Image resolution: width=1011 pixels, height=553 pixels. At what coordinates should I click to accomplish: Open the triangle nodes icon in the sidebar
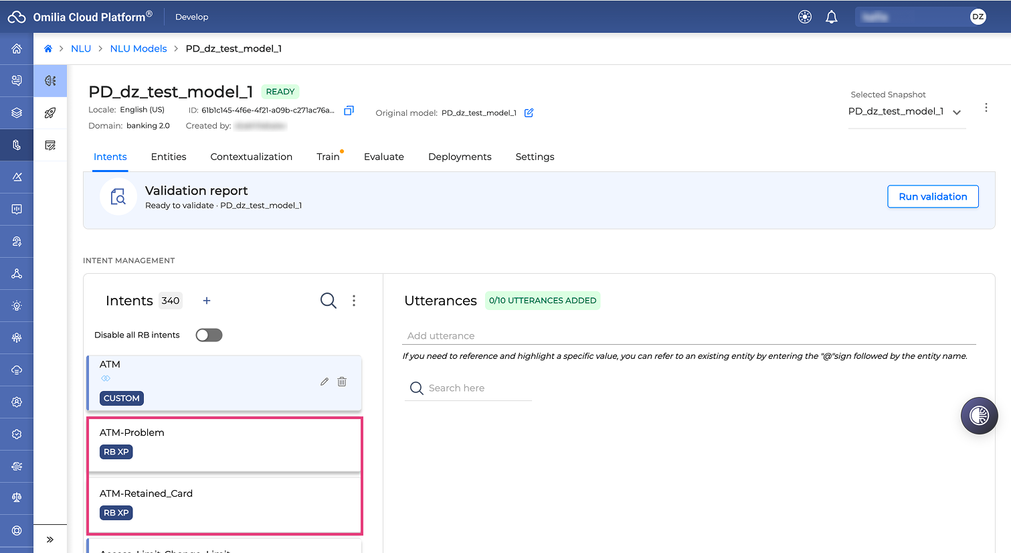[17, 274]
